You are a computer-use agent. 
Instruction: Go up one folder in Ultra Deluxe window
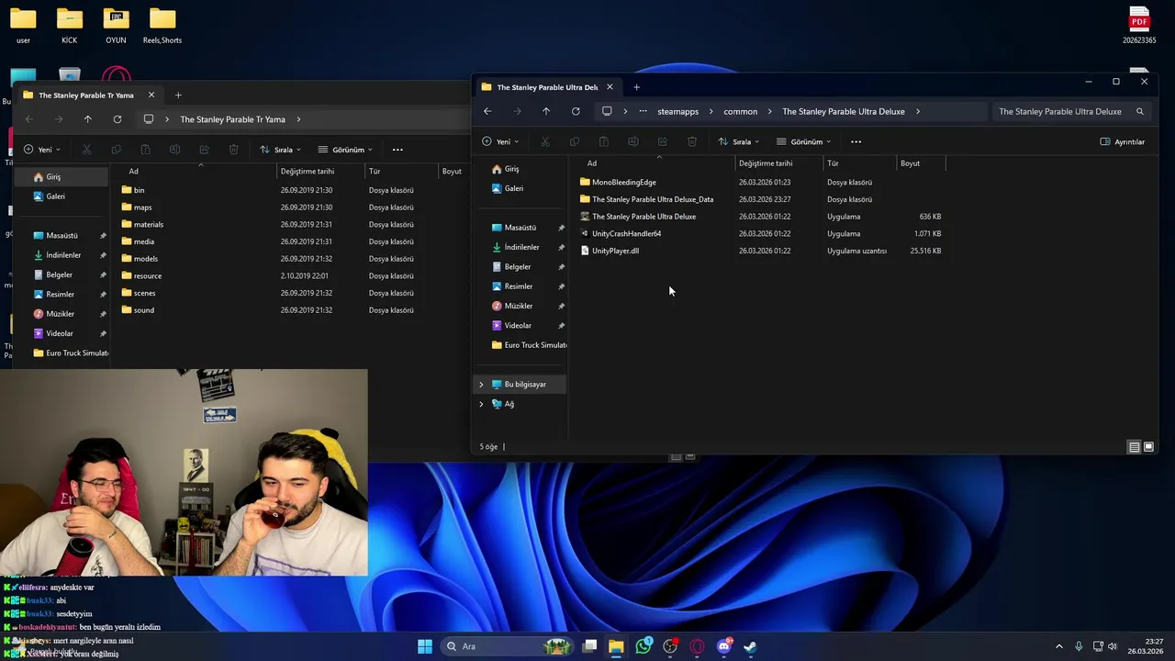546,111
